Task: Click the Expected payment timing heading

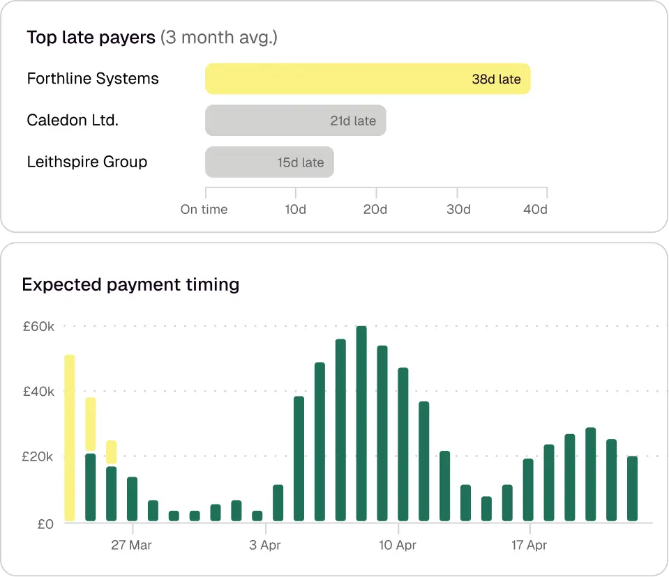Action: tap(130, 284)
